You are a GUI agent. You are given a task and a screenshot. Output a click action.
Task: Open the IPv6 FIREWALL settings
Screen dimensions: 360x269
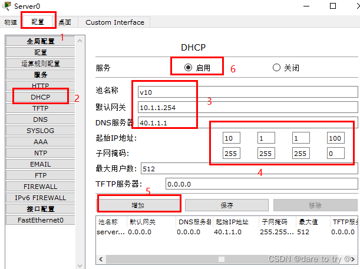(41, 198)
